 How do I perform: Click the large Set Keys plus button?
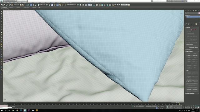tap(167, 107)
